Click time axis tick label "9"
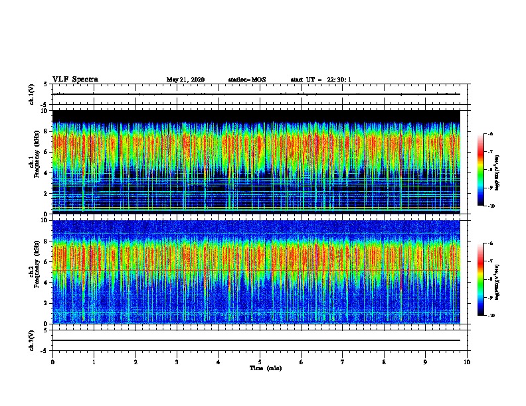 point(425,362)
